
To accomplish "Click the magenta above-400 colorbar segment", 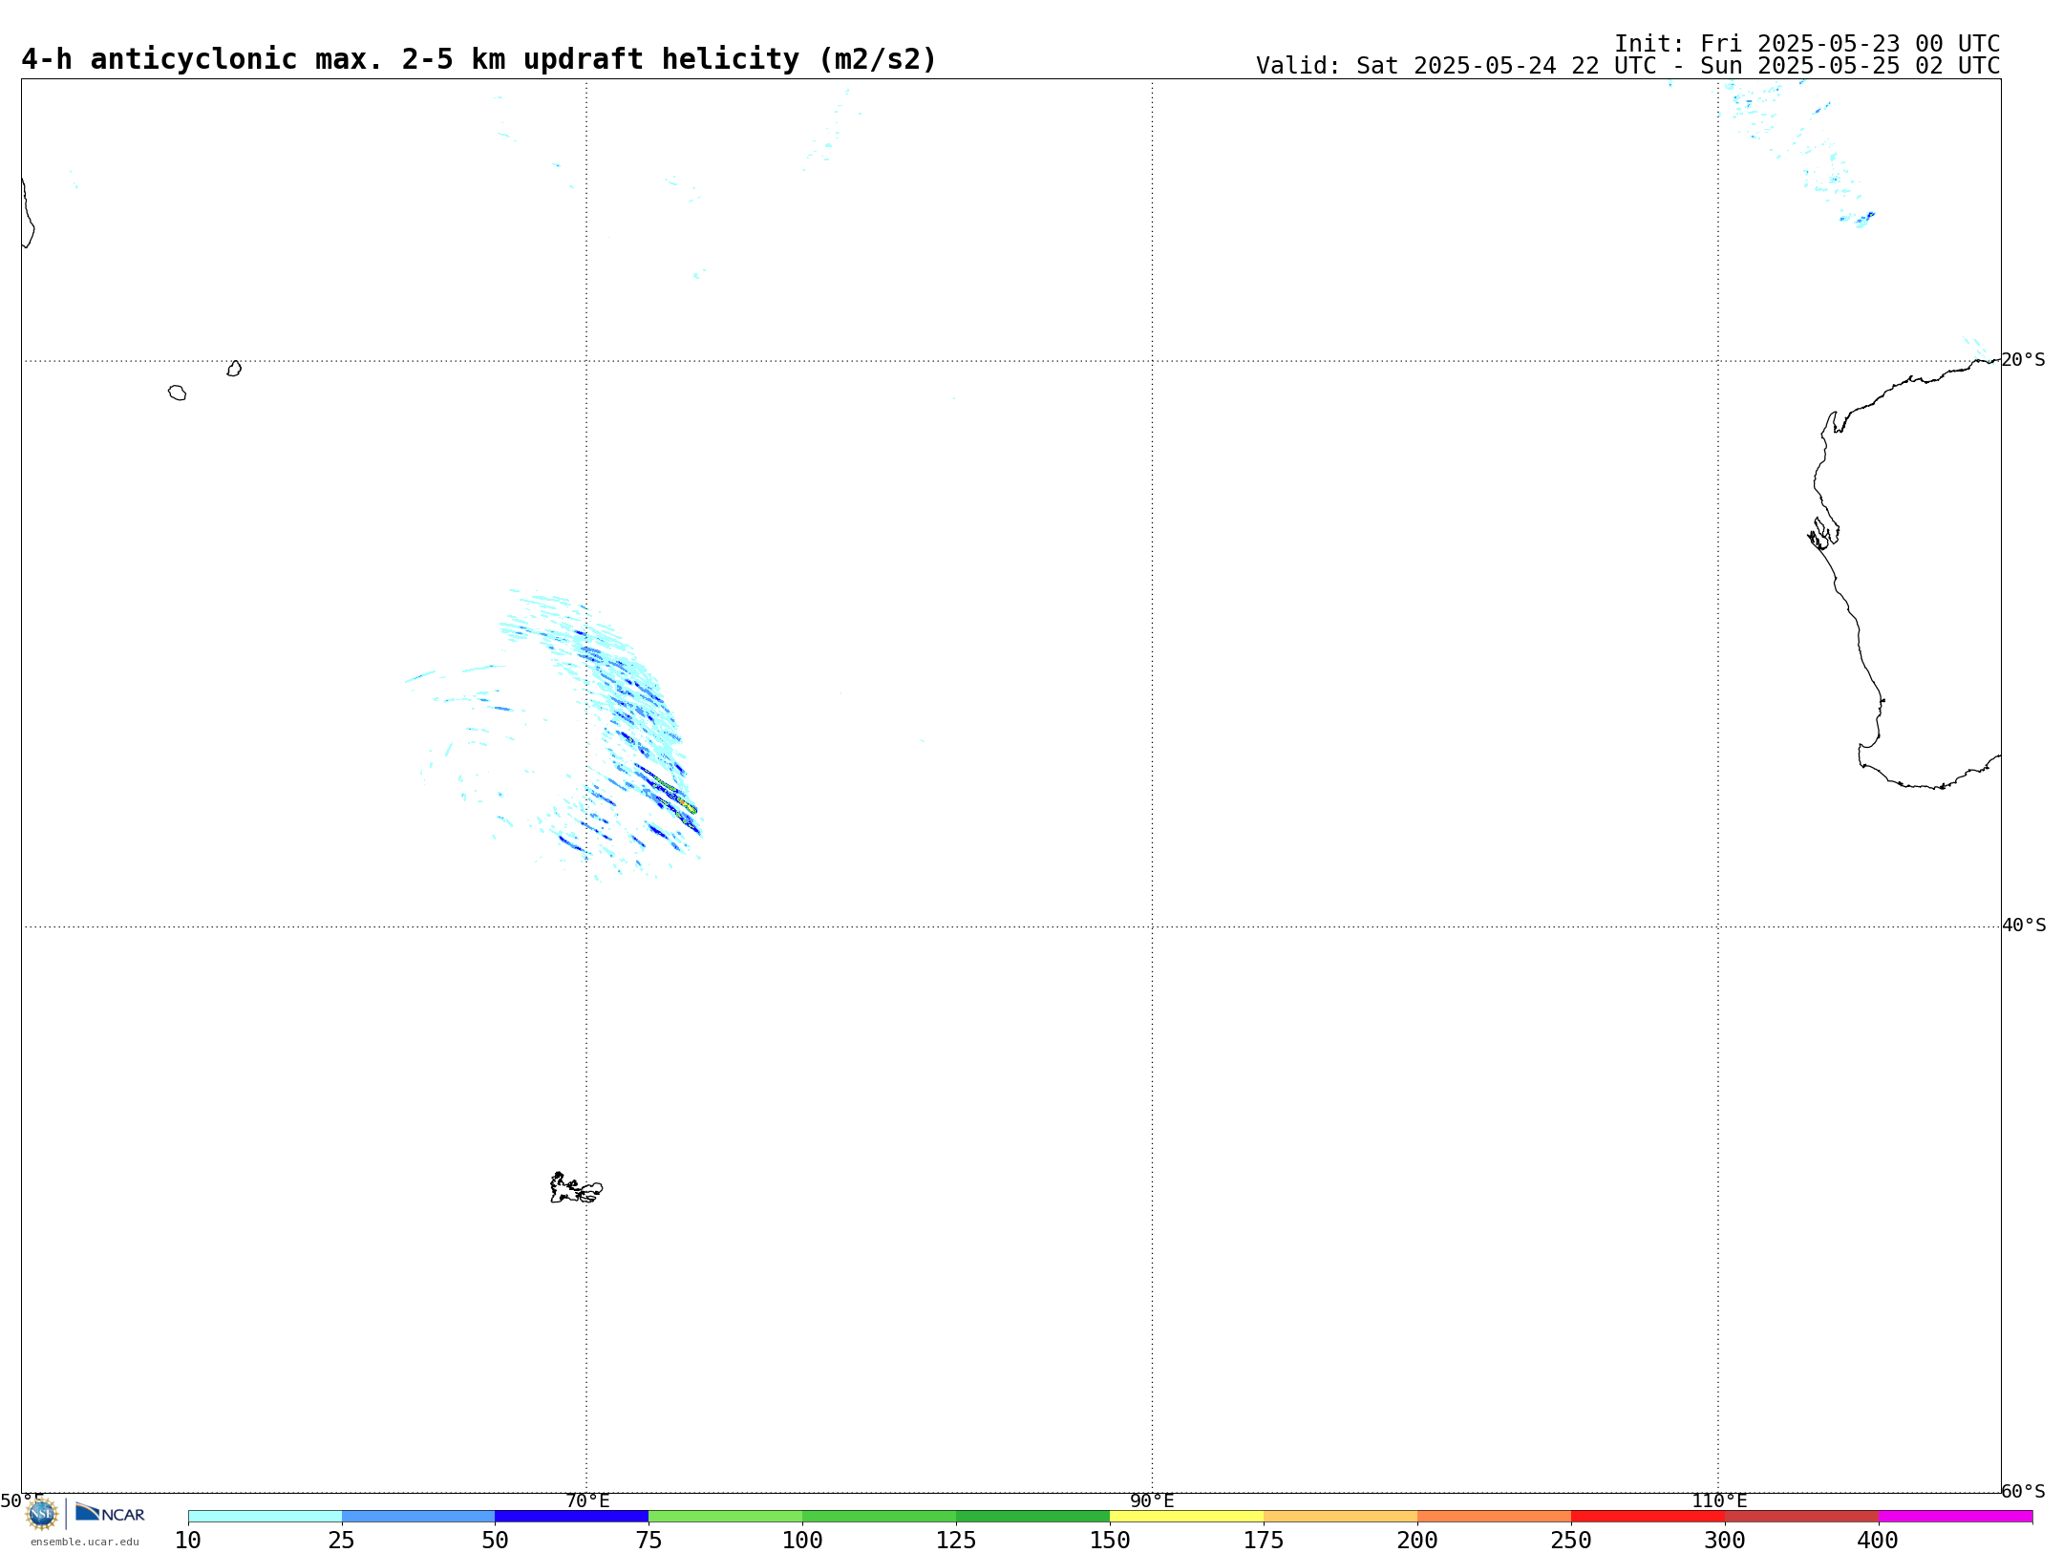I will [x=1956, y=1516].
